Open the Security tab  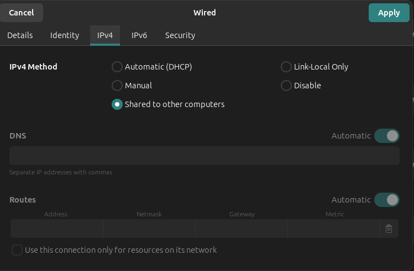click(180, 35)
